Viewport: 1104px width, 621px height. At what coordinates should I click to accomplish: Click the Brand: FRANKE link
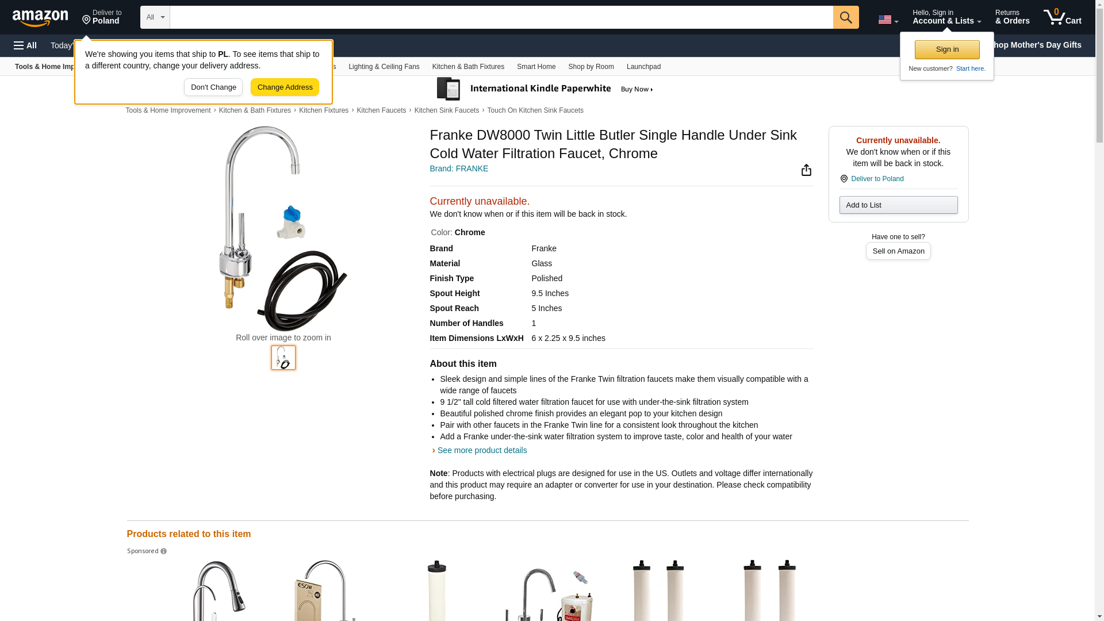tap(459, 168)
